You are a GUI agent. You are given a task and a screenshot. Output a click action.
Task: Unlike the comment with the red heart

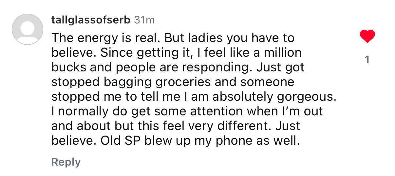click(x=367, y=36)
